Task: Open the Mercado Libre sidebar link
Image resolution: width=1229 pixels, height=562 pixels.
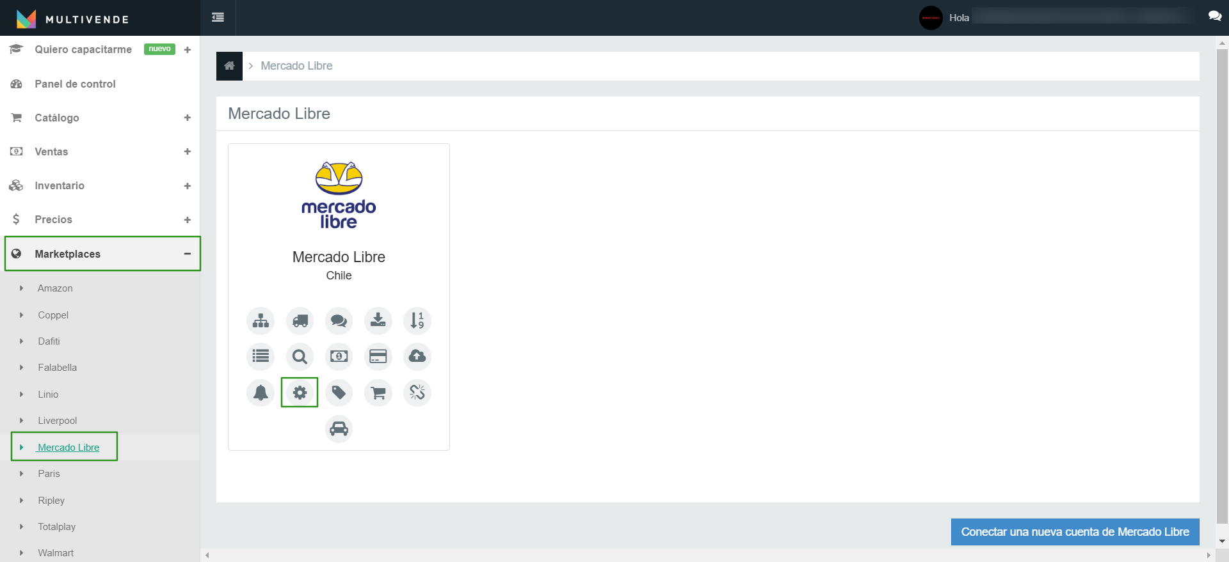Action: 68,448
